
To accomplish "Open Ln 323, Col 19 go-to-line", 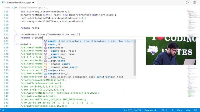I will (132, 110).
